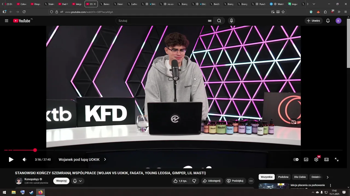
Task: Click the Podziękuj button
Action: pos(235,181)
